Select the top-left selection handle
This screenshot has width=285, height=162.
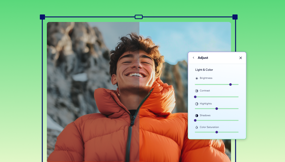click(42, 17)
